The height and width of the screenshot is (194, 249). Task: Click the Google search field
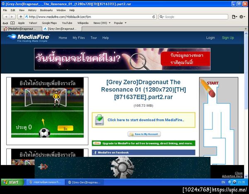pyautogui.click(x=193, y=17)
